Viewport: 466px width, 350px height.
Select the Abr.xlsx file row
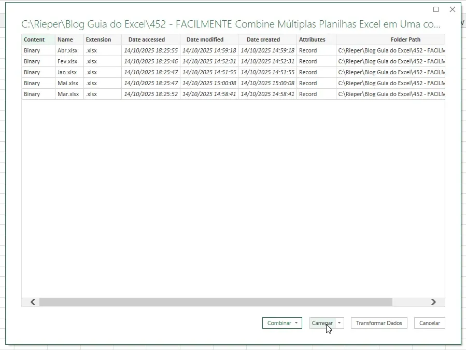[x=233, y=50]
